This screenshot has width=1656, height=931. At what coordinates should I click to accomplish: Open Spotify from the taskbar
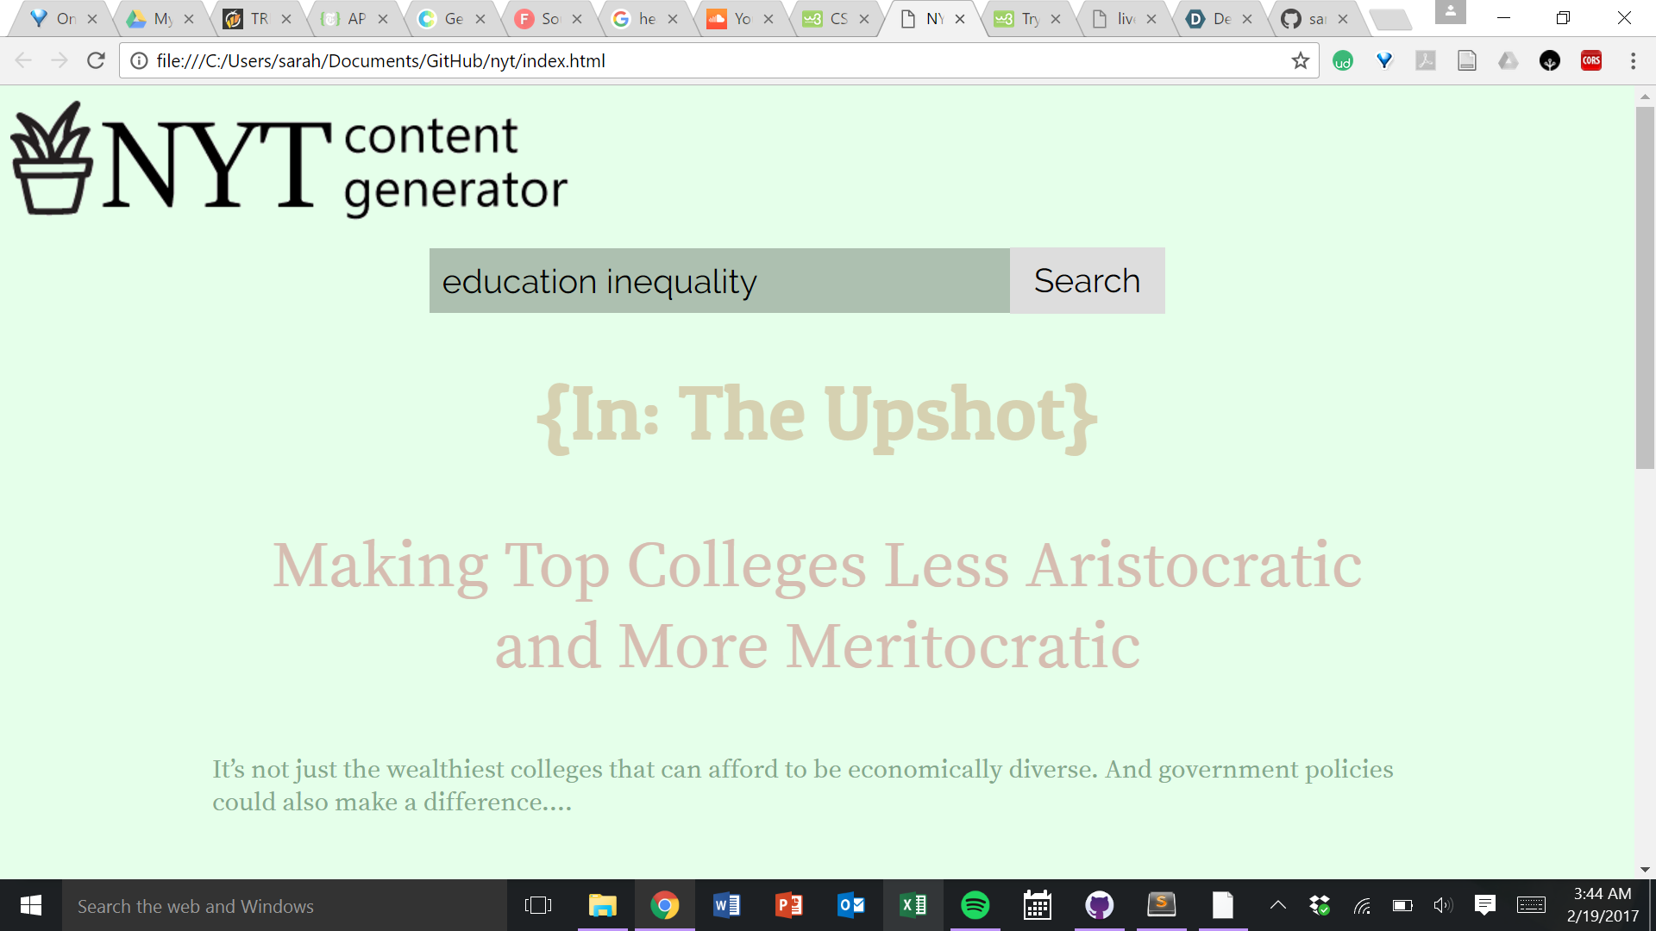point(975,905)
